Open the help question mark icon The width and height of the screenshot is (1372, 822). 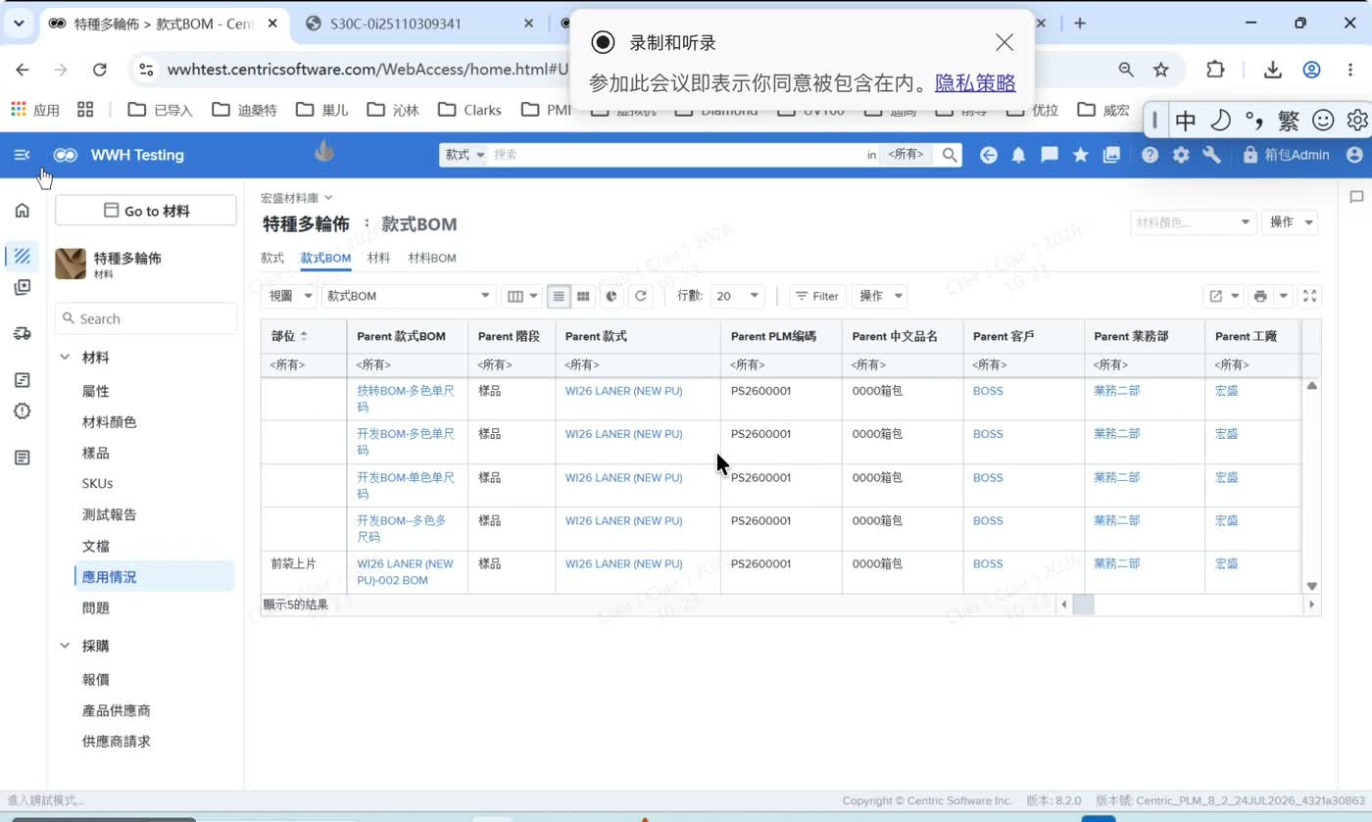[1151, 155]
